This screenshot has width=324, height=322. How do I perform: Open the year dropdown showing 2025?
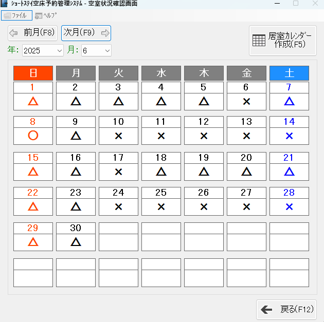point(43,50)
